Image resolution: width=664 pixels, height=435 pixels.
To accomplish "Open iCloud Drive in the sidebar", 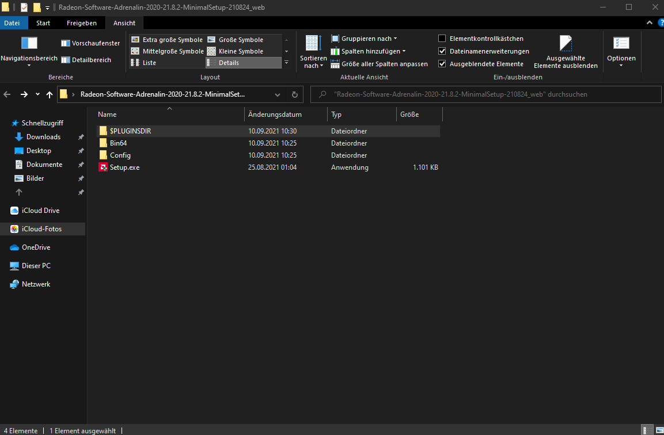I will [41, 211].
